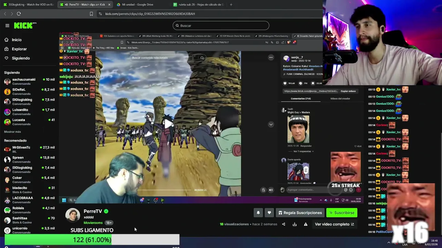Click Coker's avatar in Recomendado
The width and height of the screenshot is (442, 248).
point(7,180)
